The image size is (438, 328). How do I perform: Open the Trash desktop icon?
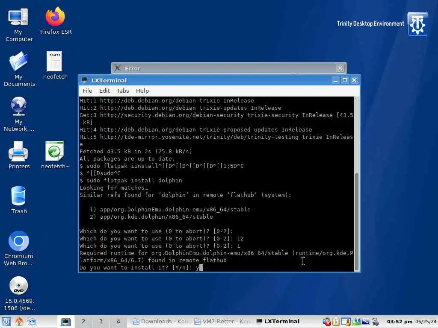coord(19,200)
